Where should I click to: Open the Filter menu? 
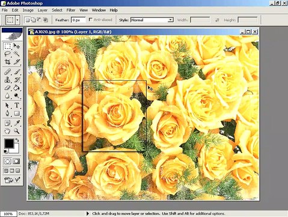[71, 10]
